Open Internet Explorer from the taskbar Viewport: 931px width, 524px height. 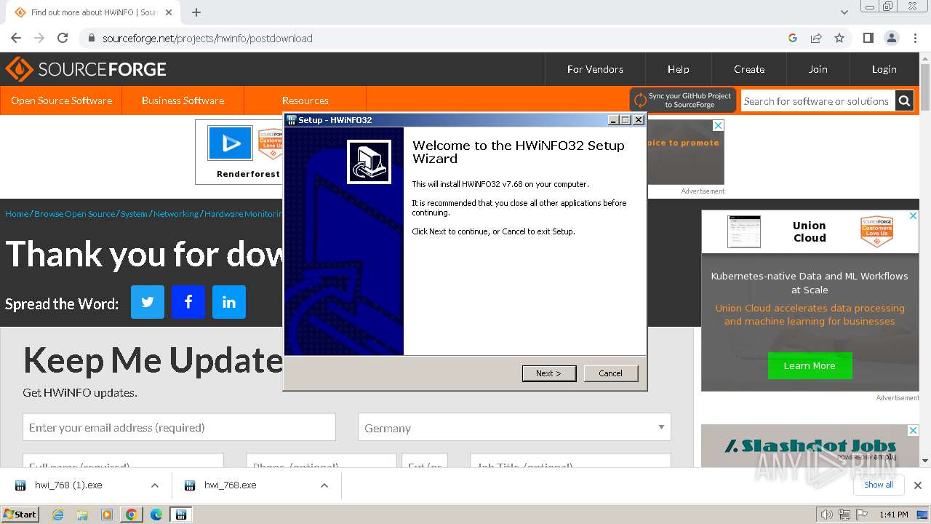coord(57,515)
